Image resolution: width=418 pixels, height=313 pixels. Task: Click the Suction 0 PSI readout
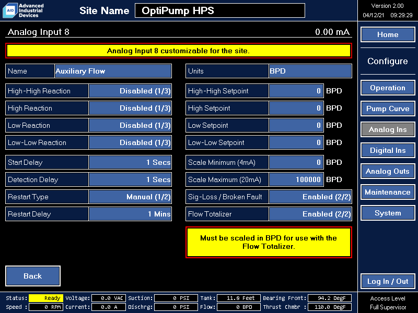tap(176, 298)
